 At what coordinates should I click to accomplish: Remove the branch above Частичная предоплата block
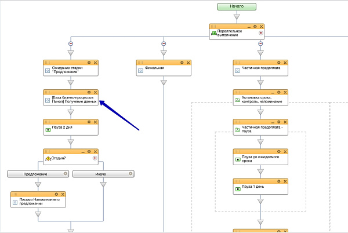pyautogui.click(x=260, y=43)
